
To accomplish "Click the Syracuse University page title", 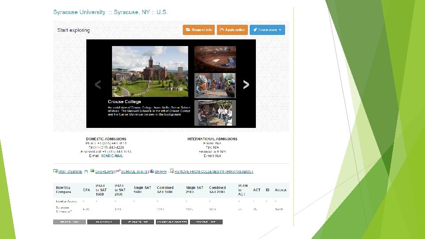I will [x=110, y=12].
